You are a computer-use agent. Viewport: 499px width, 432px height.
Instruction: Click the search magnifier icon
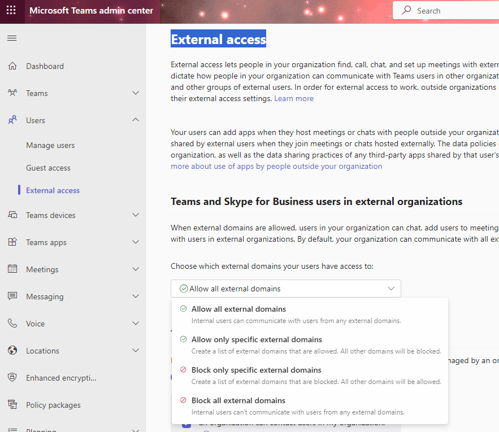tap(406, 10)
